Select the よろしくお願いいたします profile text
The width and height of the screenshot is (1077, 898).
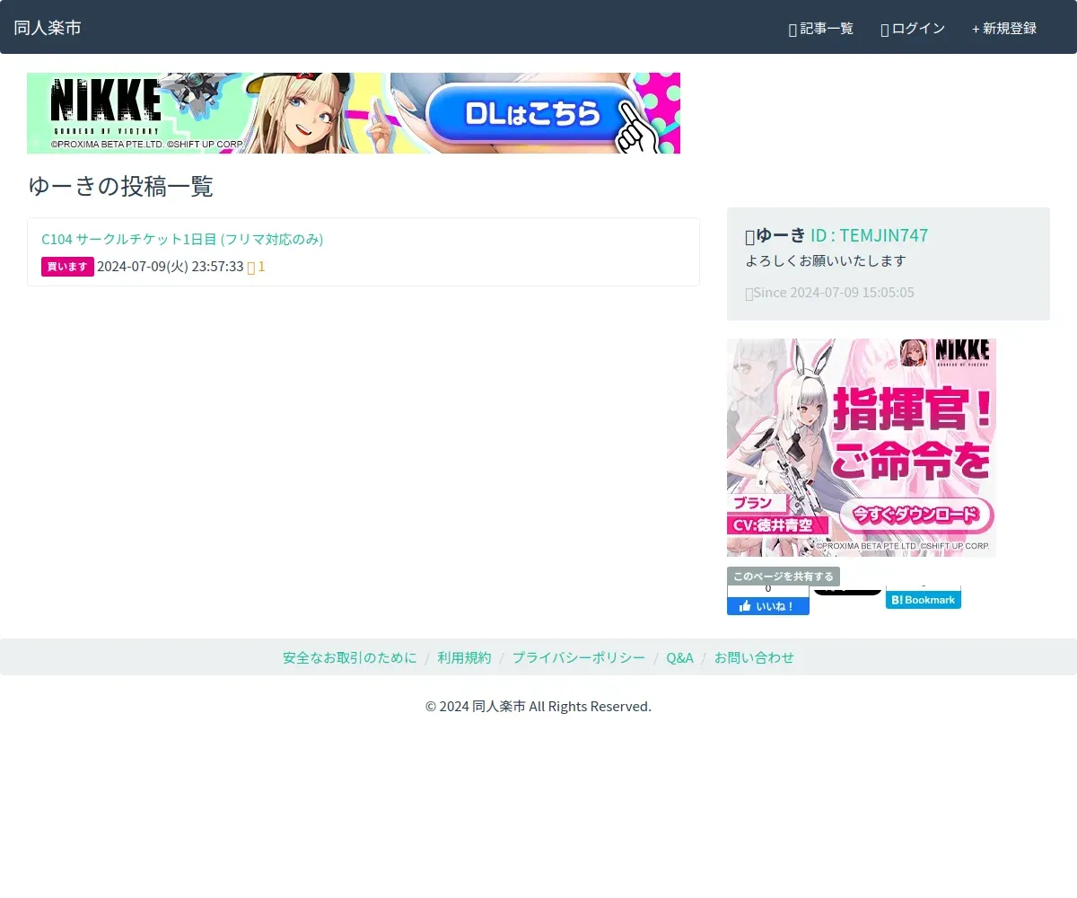pos(826,260)
